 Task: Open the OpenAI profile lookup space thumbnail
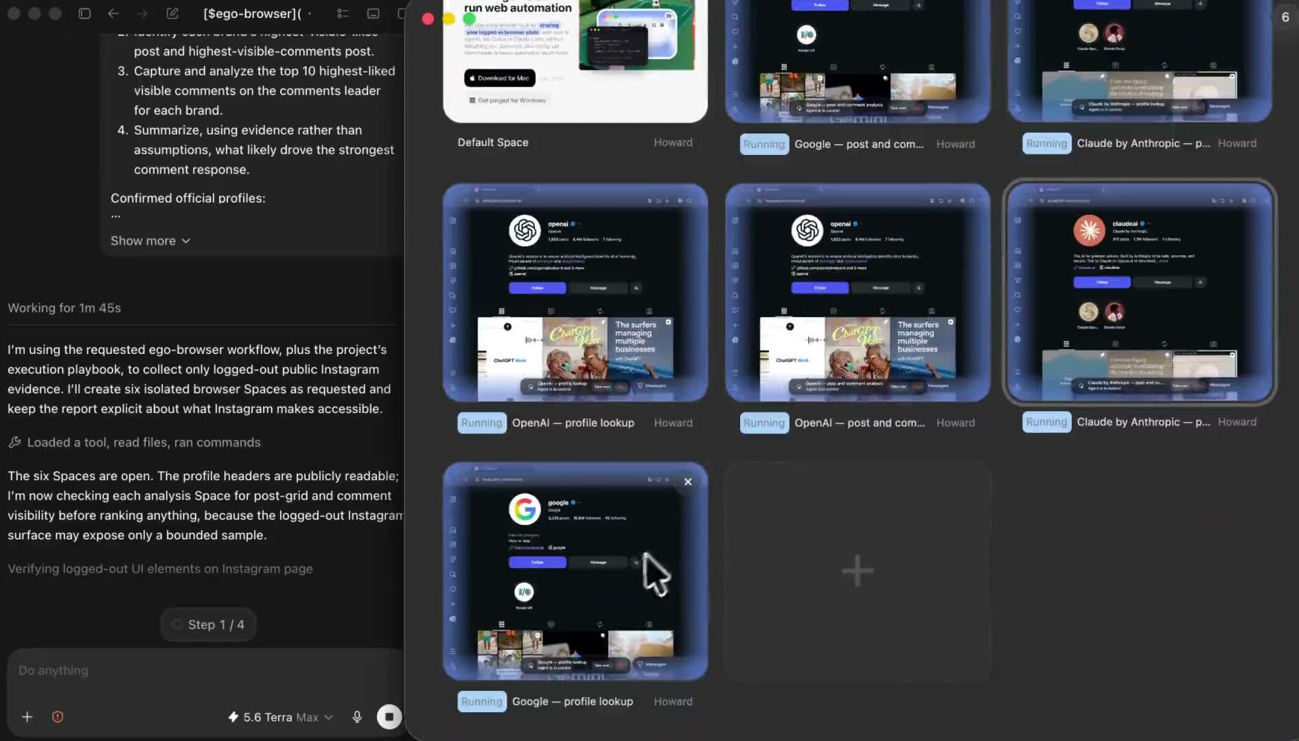coord(575,293)
